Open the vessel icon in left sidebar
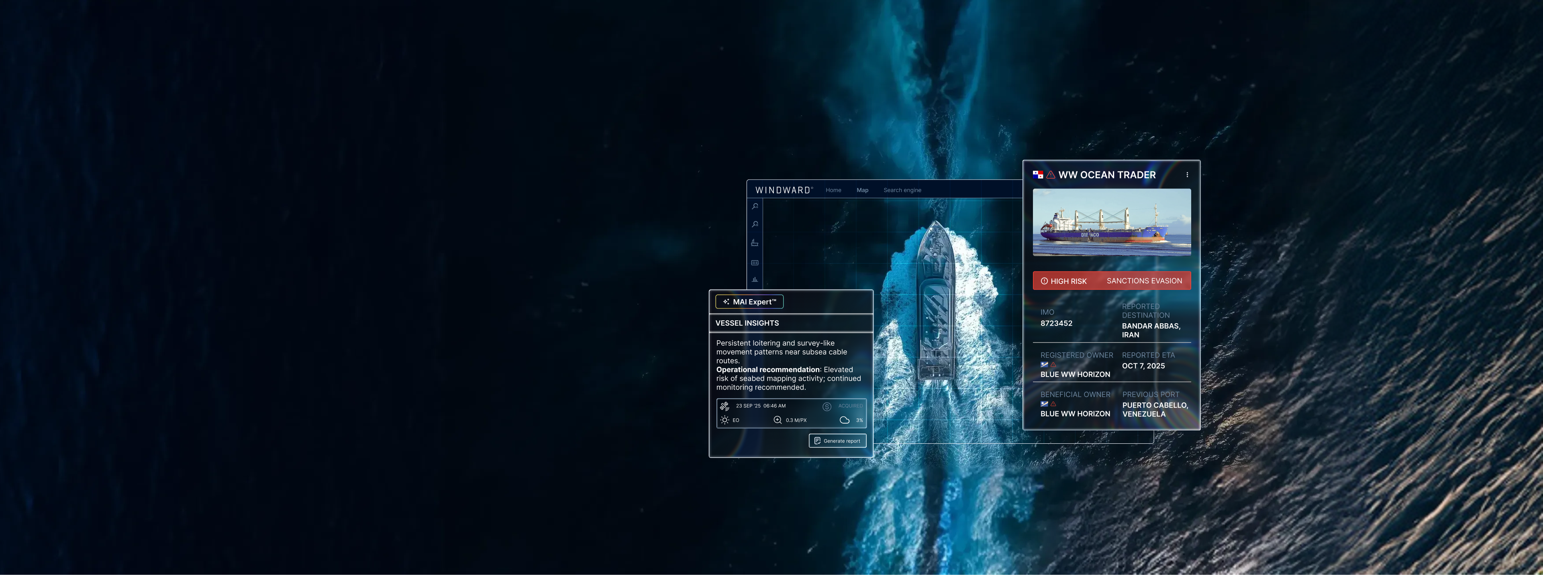 tap(755, 243)
